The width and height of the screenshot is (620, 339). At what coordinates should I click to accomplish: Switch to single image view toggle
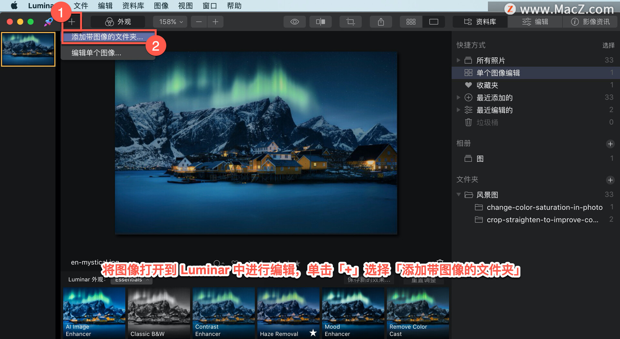(433, 22)
